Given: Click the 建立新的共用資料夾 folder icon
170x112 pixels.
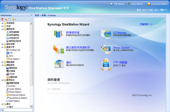Looking at the screenshot, I should (58, 49).
